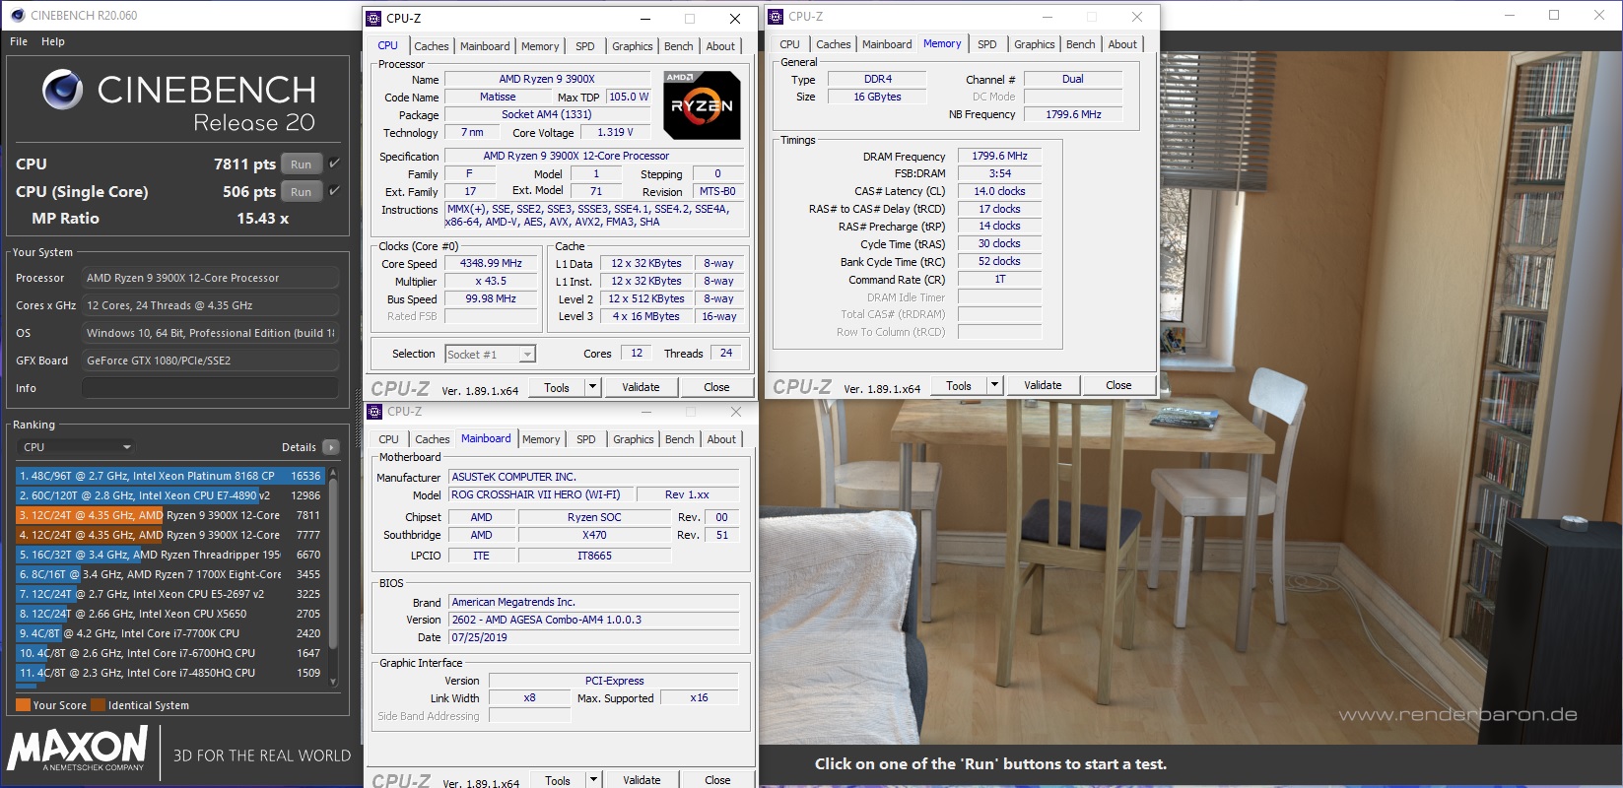Select ranking row Ryzen Threadripper 6670
The height and width of the screenshot is (788, 1623).
pyautogui.click(x=169, y=555)
